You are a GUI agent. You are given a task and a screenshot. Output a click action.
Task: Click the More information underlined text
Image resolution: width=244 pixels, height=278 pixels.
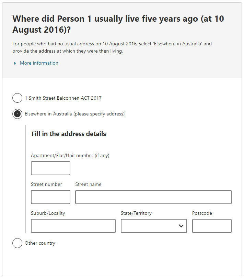[x=39, y=63]
